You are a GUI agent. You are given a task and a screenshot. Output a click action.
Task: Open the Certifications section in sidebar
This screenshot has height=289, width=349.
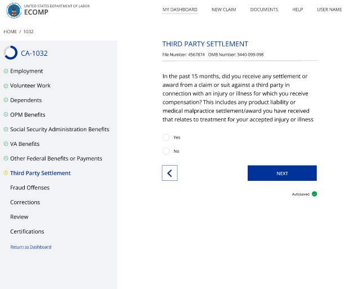27,232
